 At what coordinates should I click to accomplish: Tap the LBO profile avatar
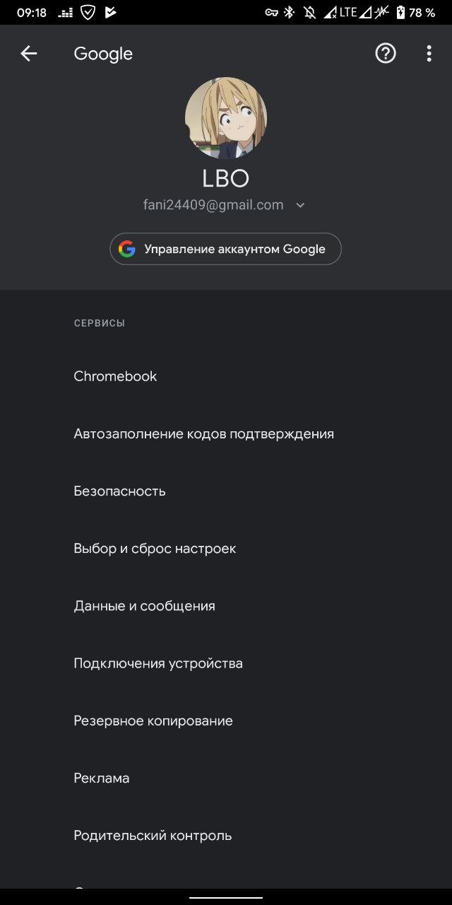click(226, 118)
